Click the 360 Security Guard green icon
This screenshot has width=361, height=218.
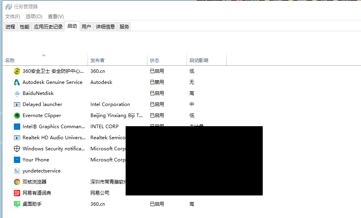tap(17, 71)
